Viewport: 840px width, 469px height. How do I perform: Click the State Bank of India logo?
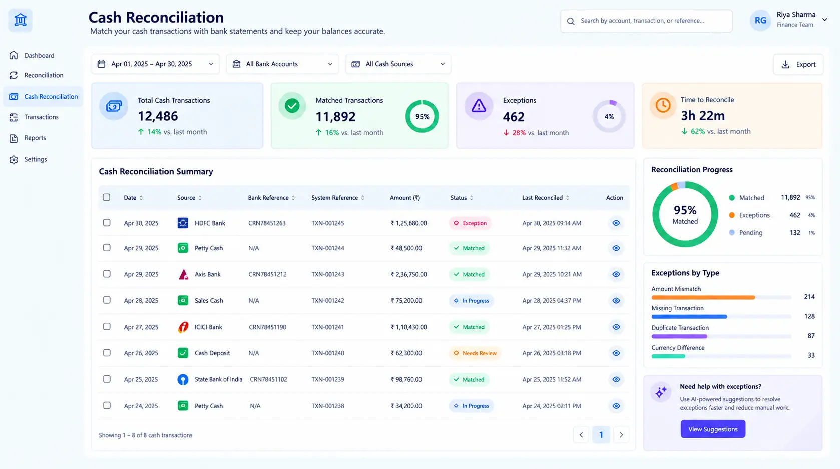coord(183,379)
